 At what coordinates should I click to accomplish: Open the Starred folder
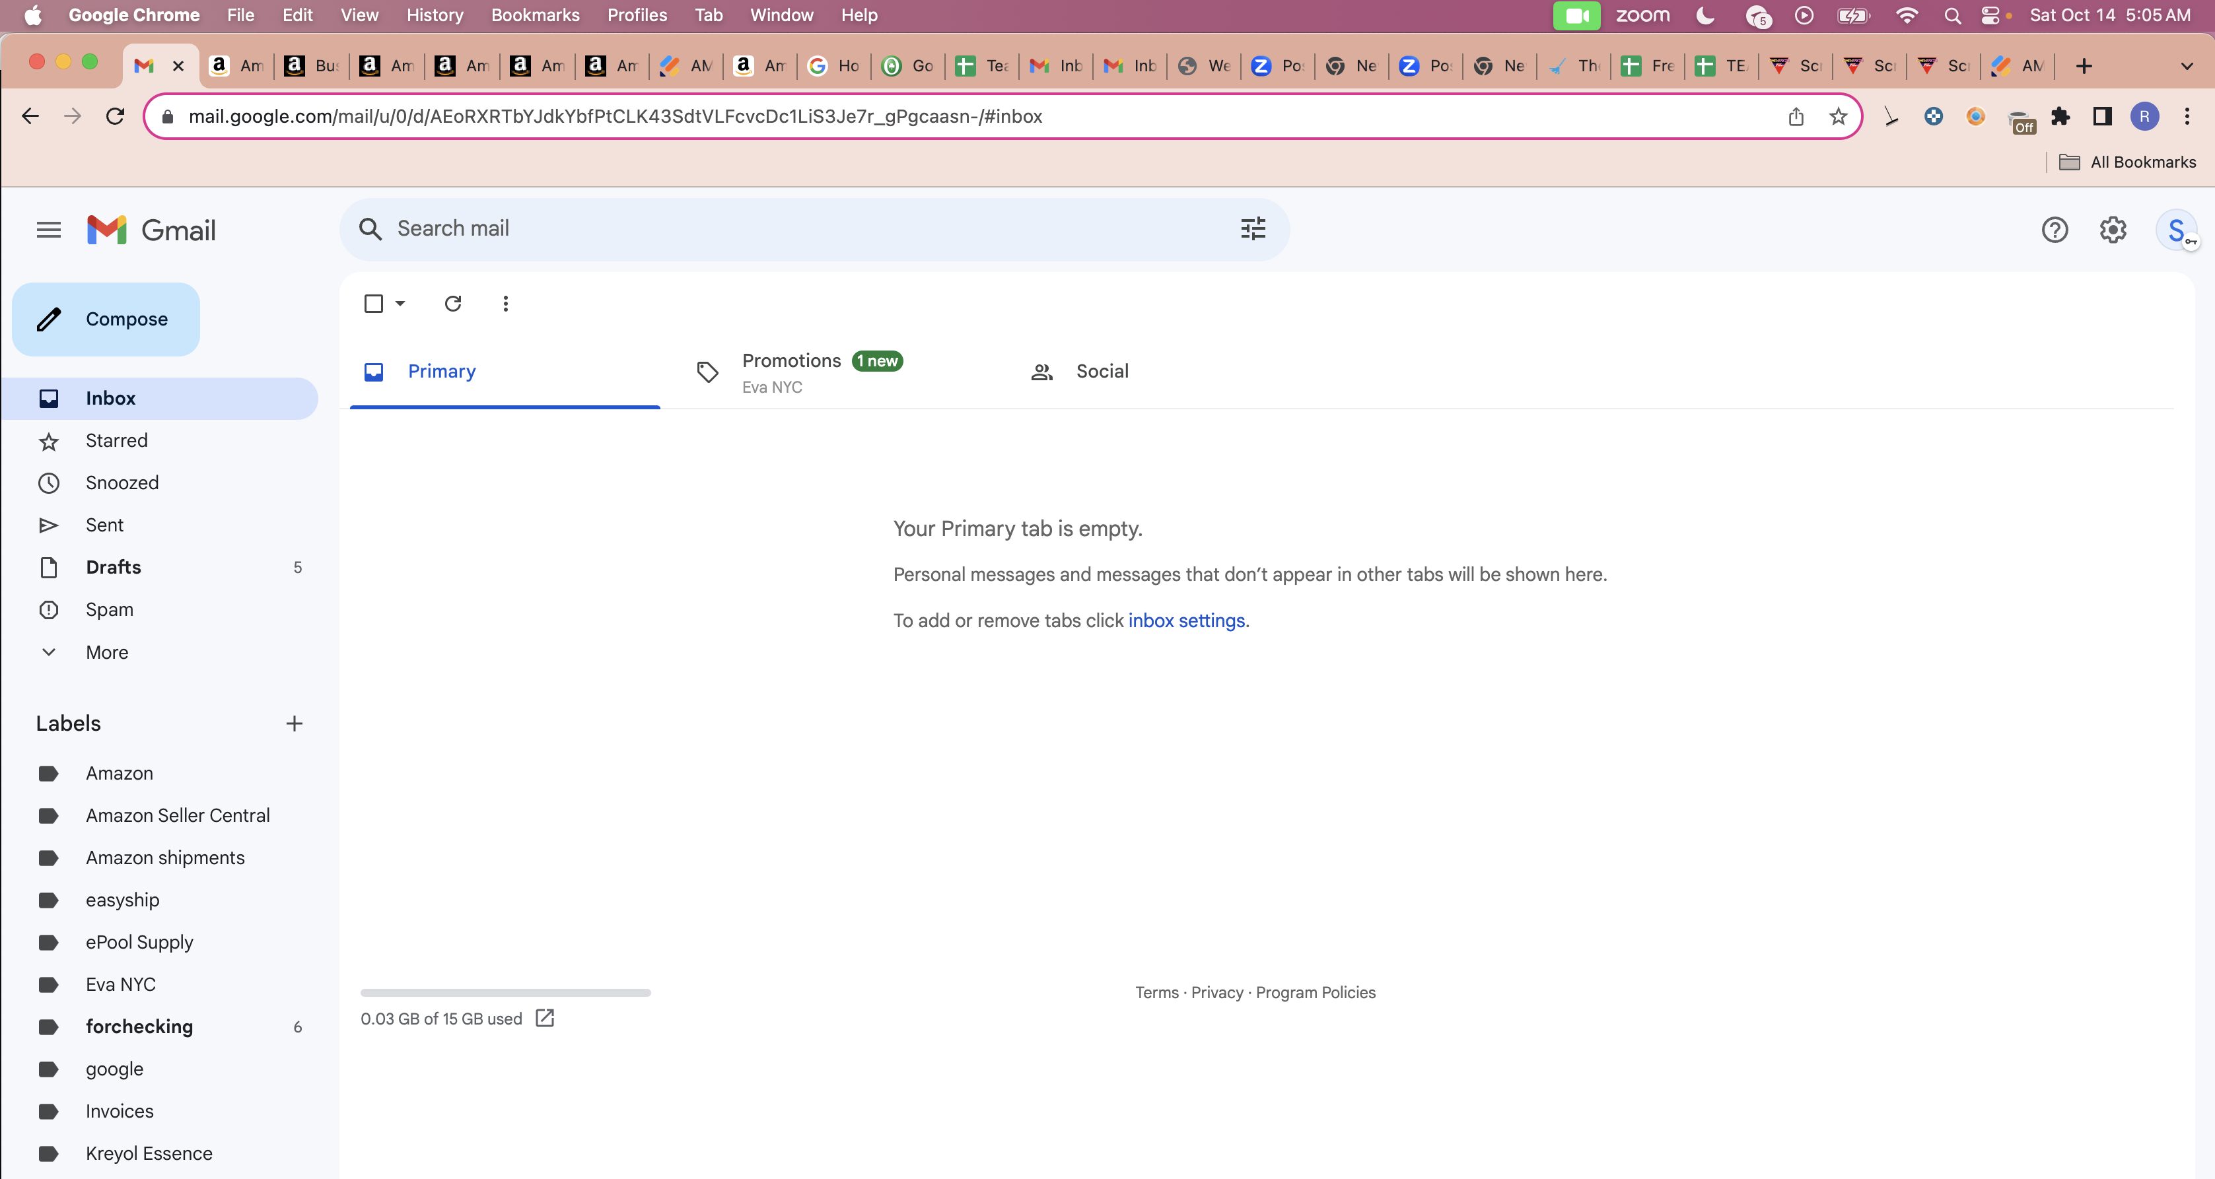[x=159, y=440]
